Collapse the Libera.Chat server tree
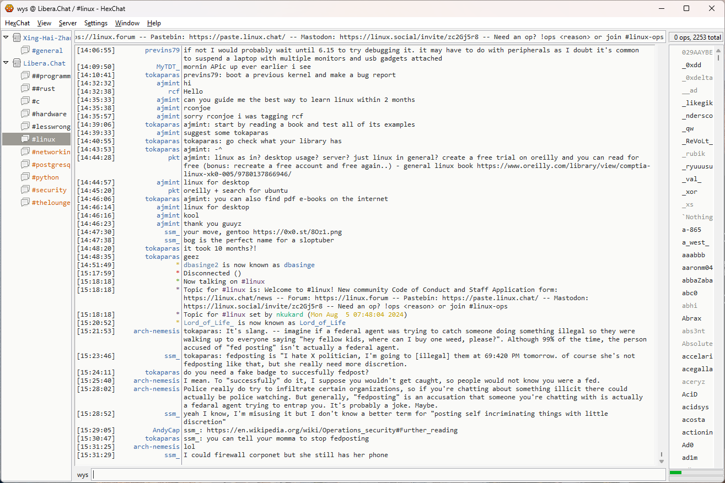725x483 pixels. [x=6, y=63]
